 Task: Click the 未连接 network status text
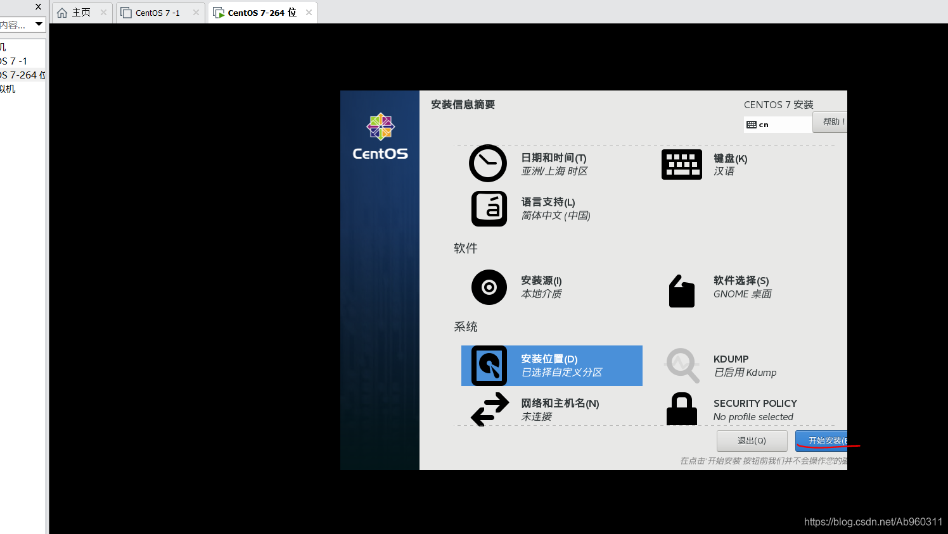click(x=536, y=417)
